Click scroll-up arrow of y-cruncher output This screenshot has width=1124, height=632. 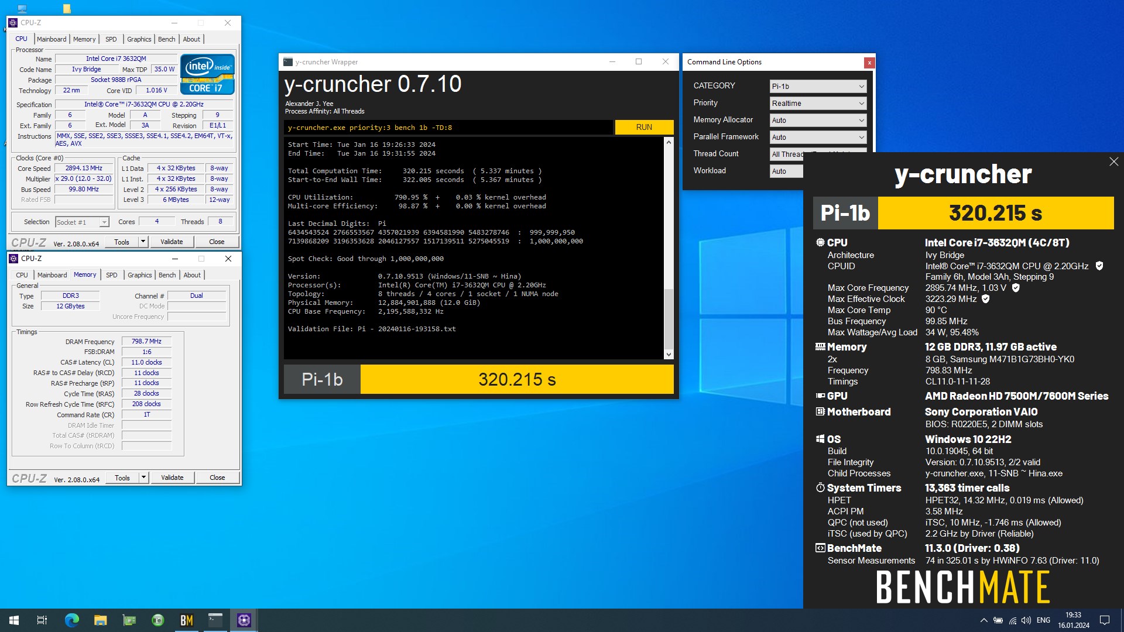pyautogui.click(x=669, y=142)
